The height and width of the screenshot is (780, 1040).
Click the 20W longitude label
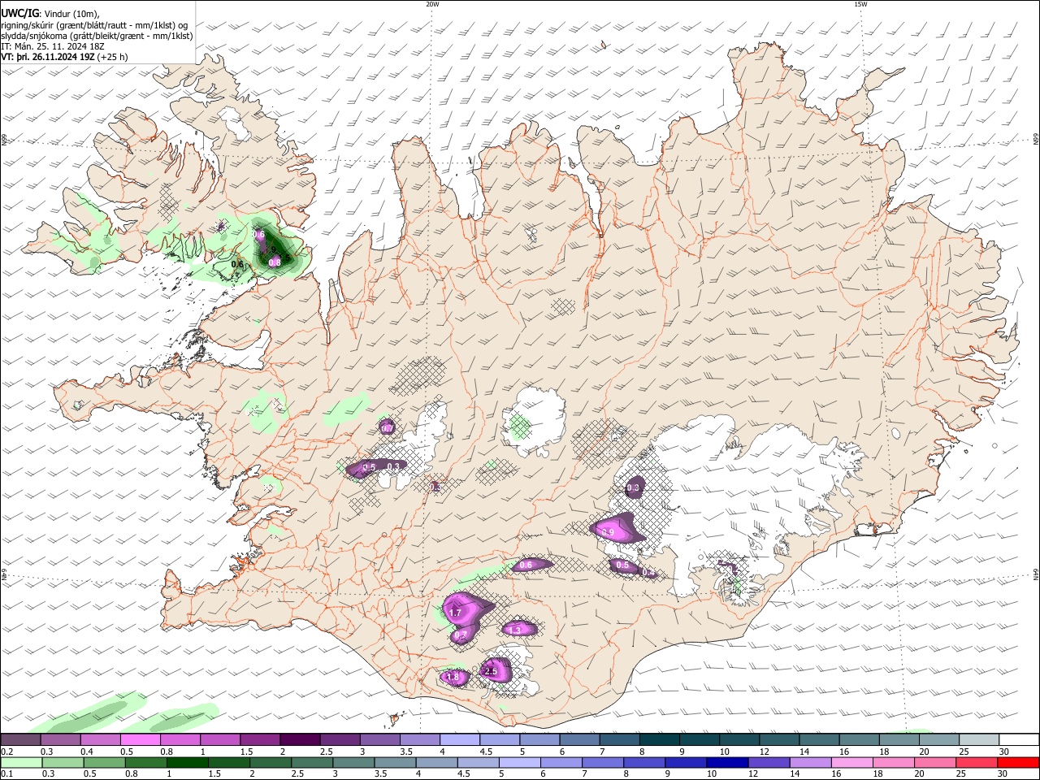click(432, 4)
